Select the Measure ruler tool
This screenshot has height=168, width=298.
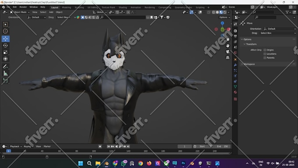[x=5, y=73]
